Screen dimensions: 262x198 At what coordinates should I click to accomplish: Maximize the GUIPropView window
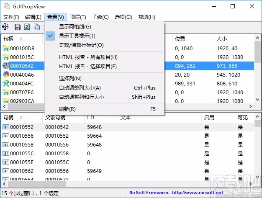233,6
